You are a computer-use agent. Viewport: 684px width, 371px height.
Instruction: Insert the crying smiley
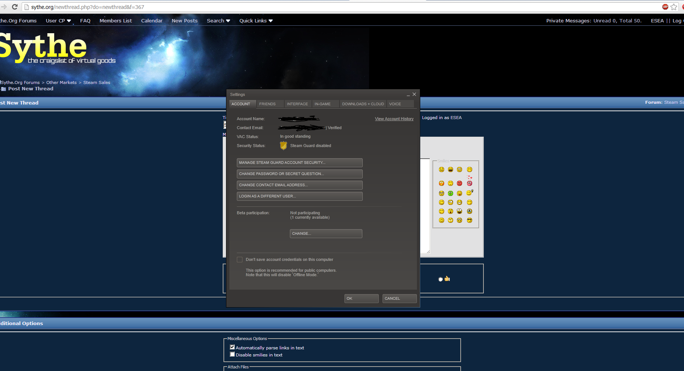pyautogui.click(x=470, y=211)
